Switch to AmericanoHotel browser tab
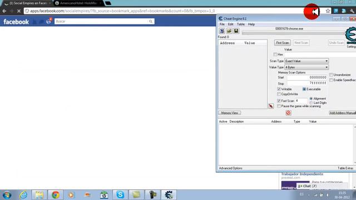Image resolution: width=356 pixels, height=200 pixels. click(78, 3)
